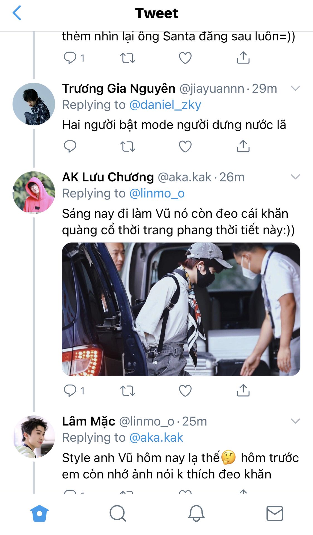
Task: Open replies on AK Lưu Chương's tweet
Action: tap(74, 390)
